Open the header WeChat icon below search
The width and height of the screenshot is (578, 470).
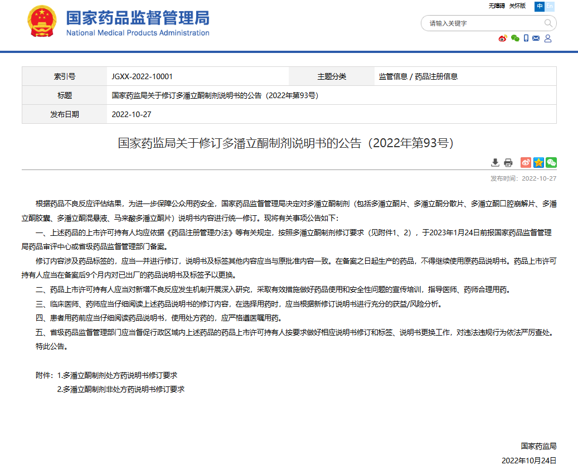514,38
